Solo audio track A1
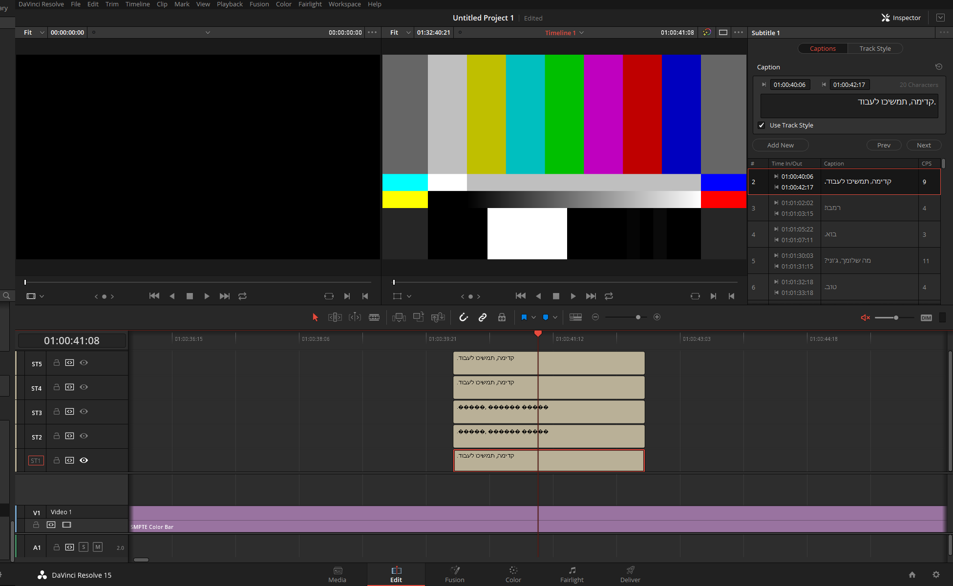This screenshot has width=953, height=586. pyautogui.click(x=84, y=547)
